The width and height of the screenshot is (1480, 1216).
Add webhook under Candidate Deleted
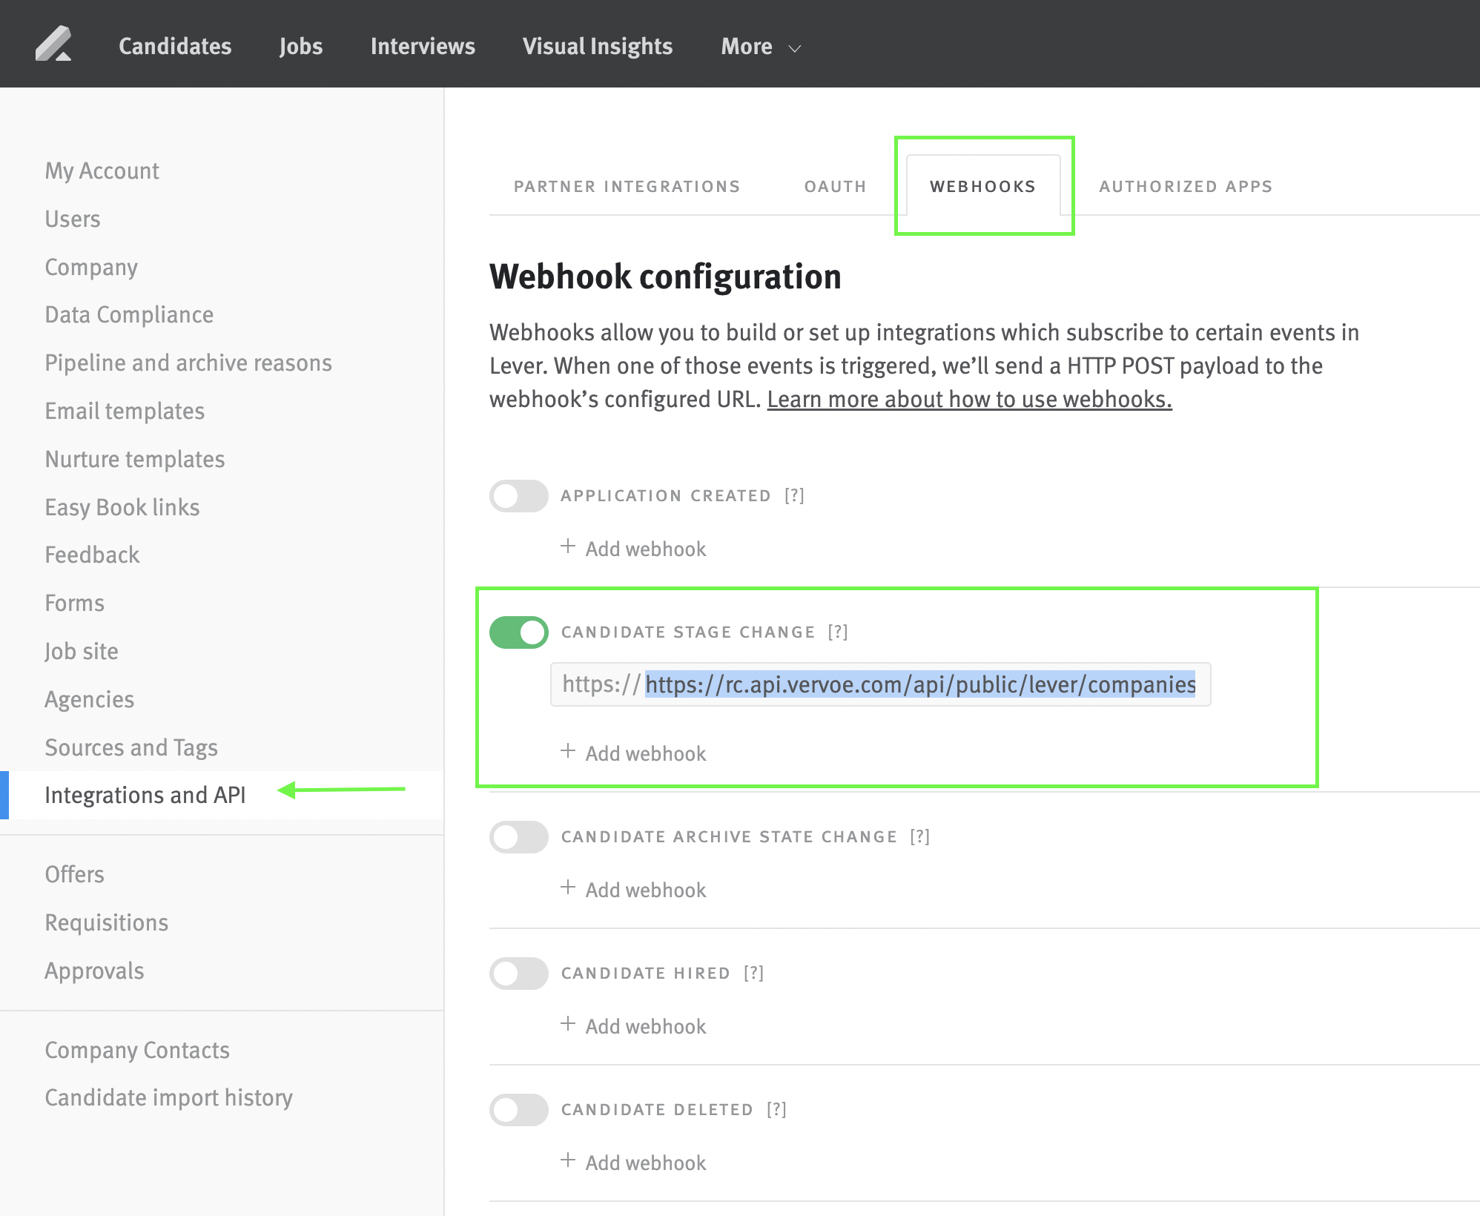tap(633, 1163)
